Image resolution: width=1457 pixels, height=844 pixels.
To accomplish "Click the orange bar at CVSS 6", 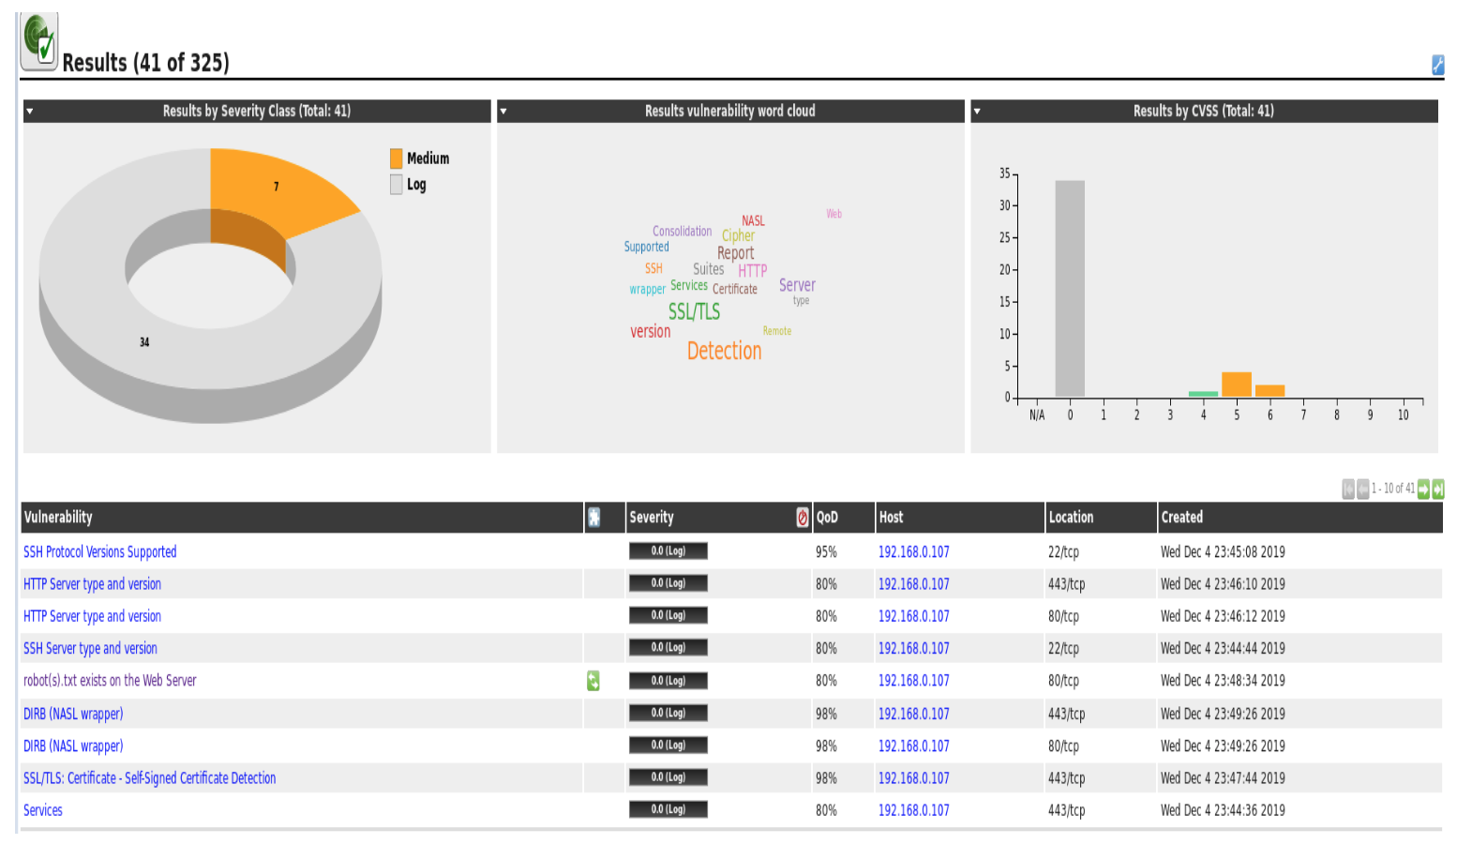I will pyautogui.click(x=1269, y=391).
